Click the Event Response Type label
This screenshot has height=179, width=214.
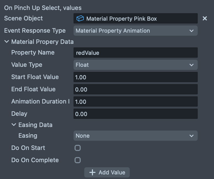tap(35, 31)
